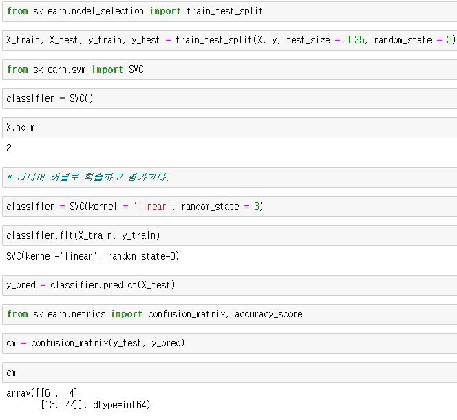Click the 0.25 test_size value
Screen dimensions: 457x420
[354, 40]
